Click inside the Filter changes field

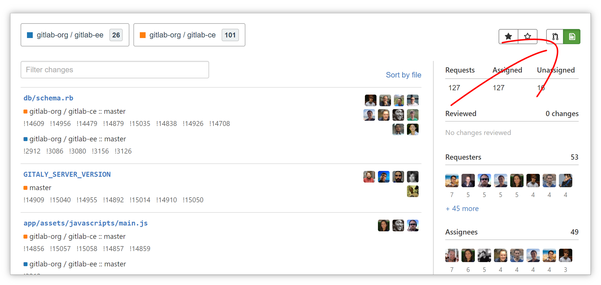point(115,70)
